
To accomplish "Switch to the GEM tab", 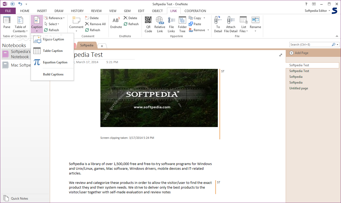I will click(x=127, y=11).
